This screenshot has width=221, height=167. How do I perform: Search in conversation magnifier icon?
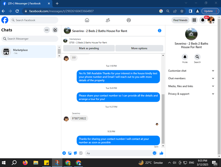coord(197,57)
